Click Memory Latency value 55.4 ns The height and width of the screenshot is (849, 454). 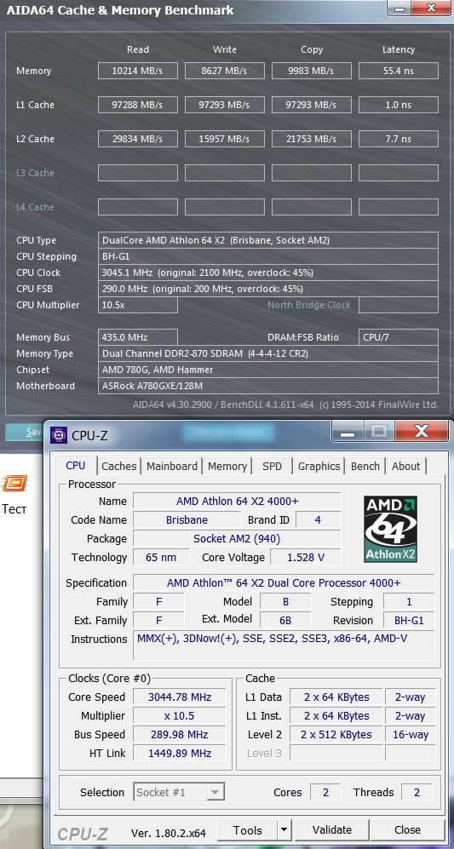coord(398,71)
